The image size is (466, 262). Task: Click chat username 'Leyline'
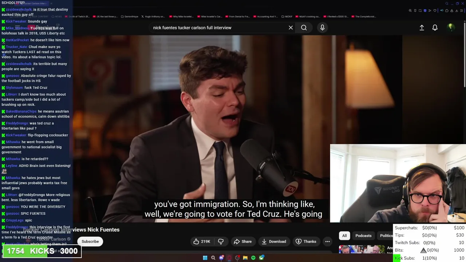pyautogui.click(x=11, y=166)
